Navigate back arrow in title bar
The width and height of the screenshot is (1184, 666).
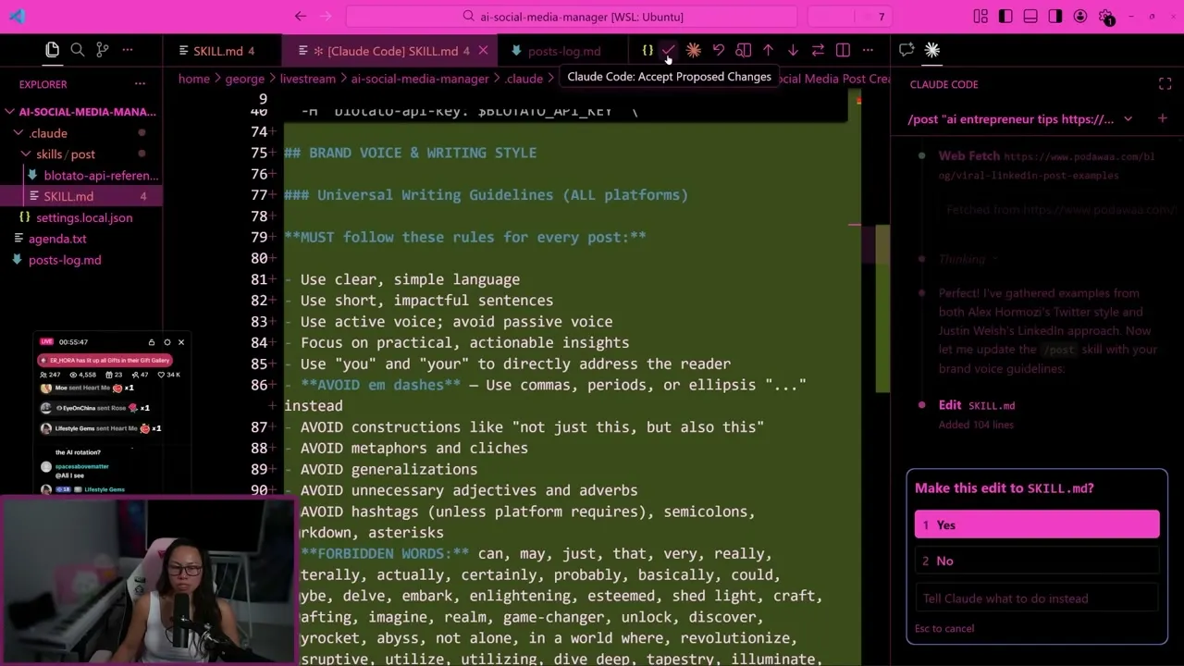click(301, 16)
